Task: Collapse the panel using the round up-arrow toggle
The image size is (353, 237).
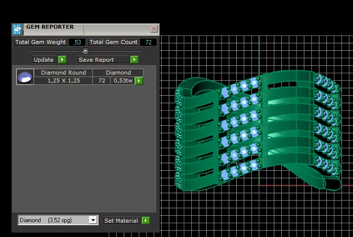Action: coord(86,51)
